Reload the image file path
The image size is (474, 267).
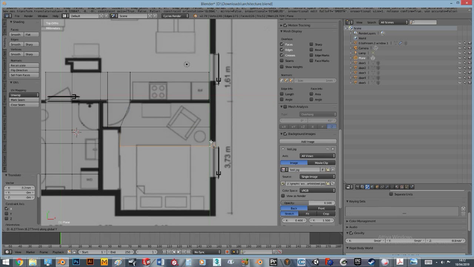click(333, 184)
